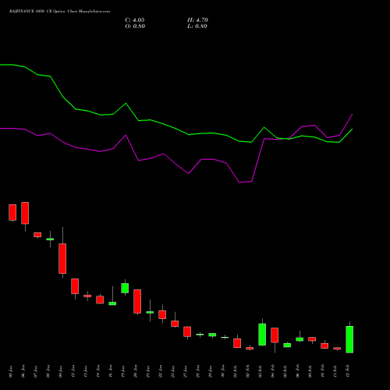Click the open value 'O: 0.80'

tap(135, 27)
